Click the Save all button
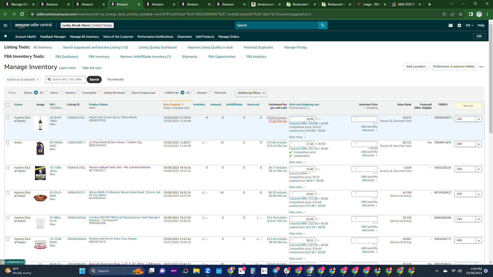 pyautogui.click(x=468, y=106)
